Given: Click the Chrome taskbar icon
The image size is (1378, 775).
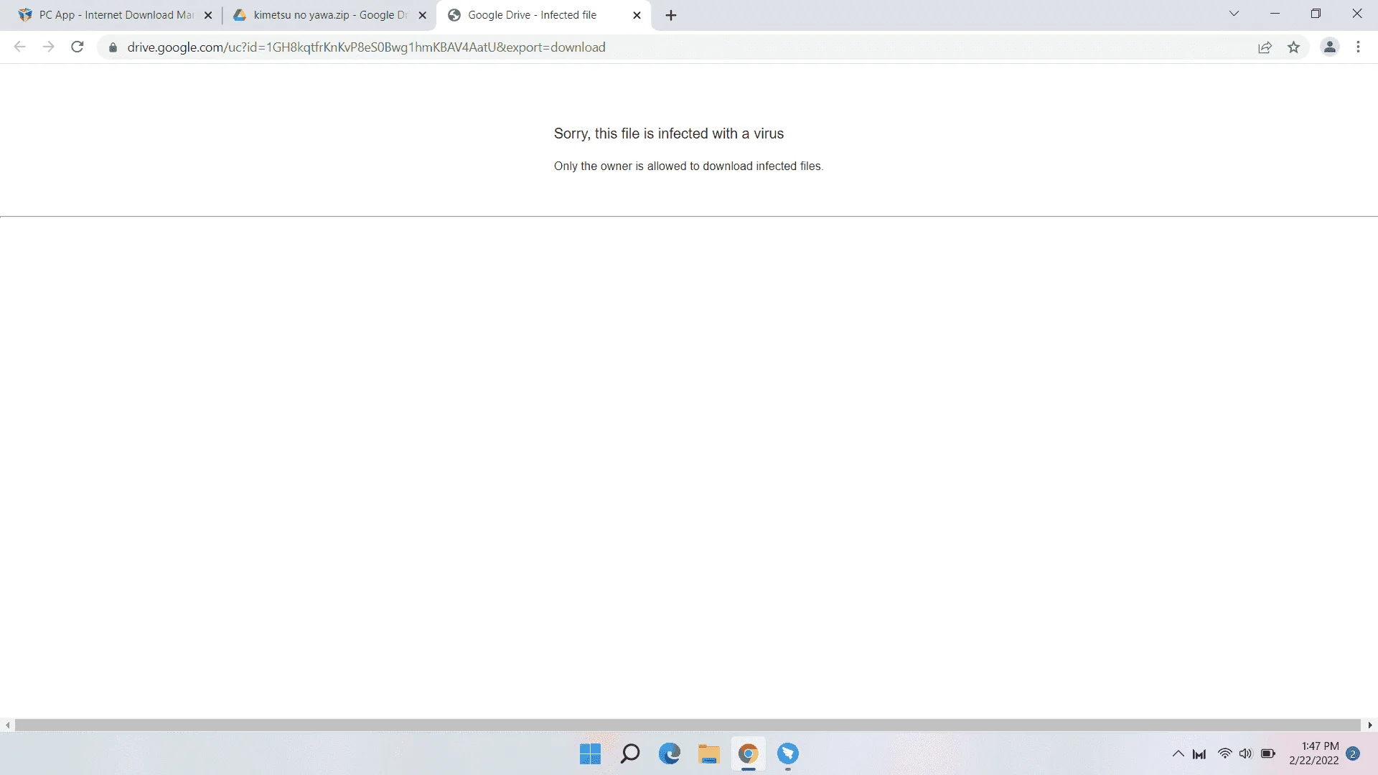Looking at the screenshot, I should click(748, 754).
